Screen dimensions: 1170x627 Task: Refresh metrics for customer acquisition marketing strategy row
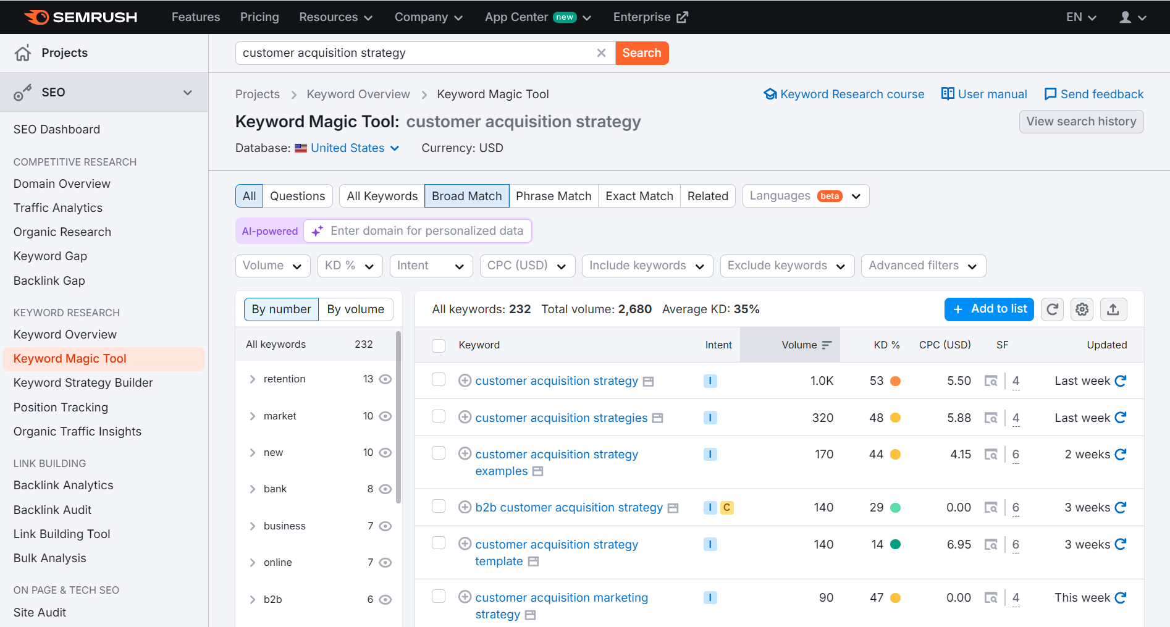coord(1121,597)
